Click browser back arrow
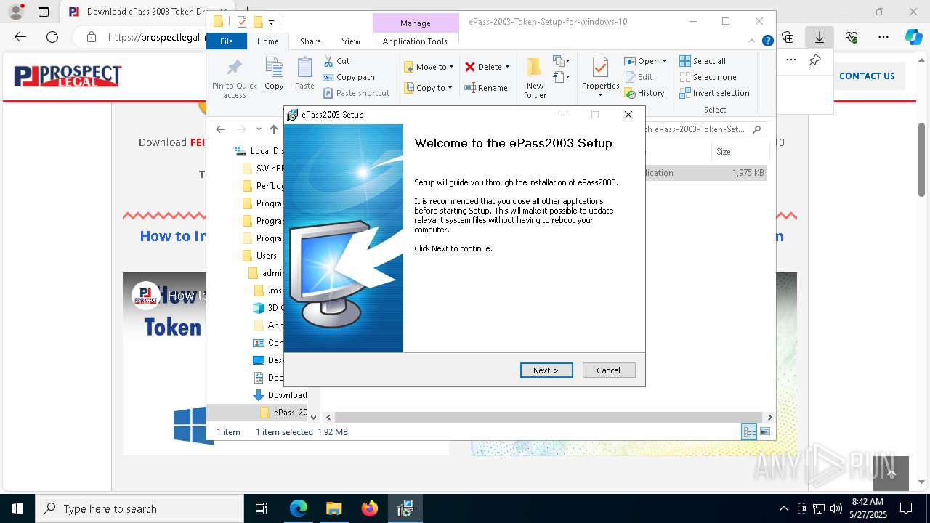 pyautogui.click(x=20, y=36)
